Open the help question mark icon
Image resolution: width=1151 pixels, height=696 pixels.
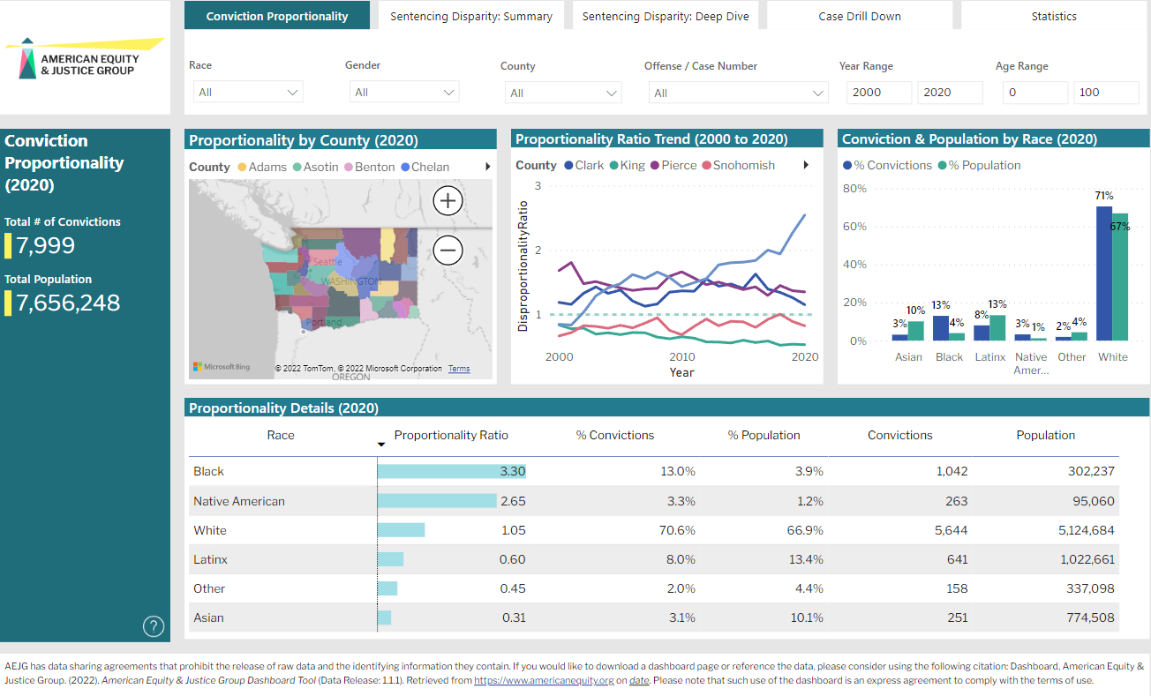[154, 626]
